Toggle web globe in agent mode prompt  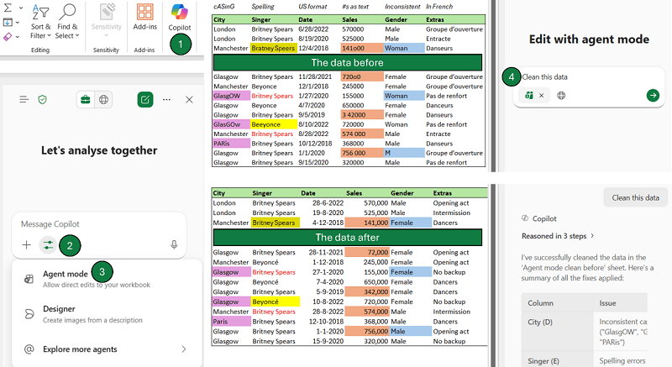pyautogui.click(x=561, y=96)
